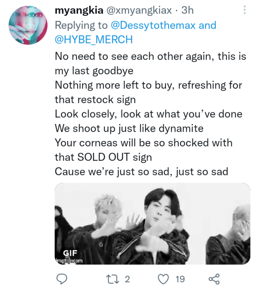The image size is (259, 292).
Task: View the retweet count of 2
Action: click(x=127, y=279)
